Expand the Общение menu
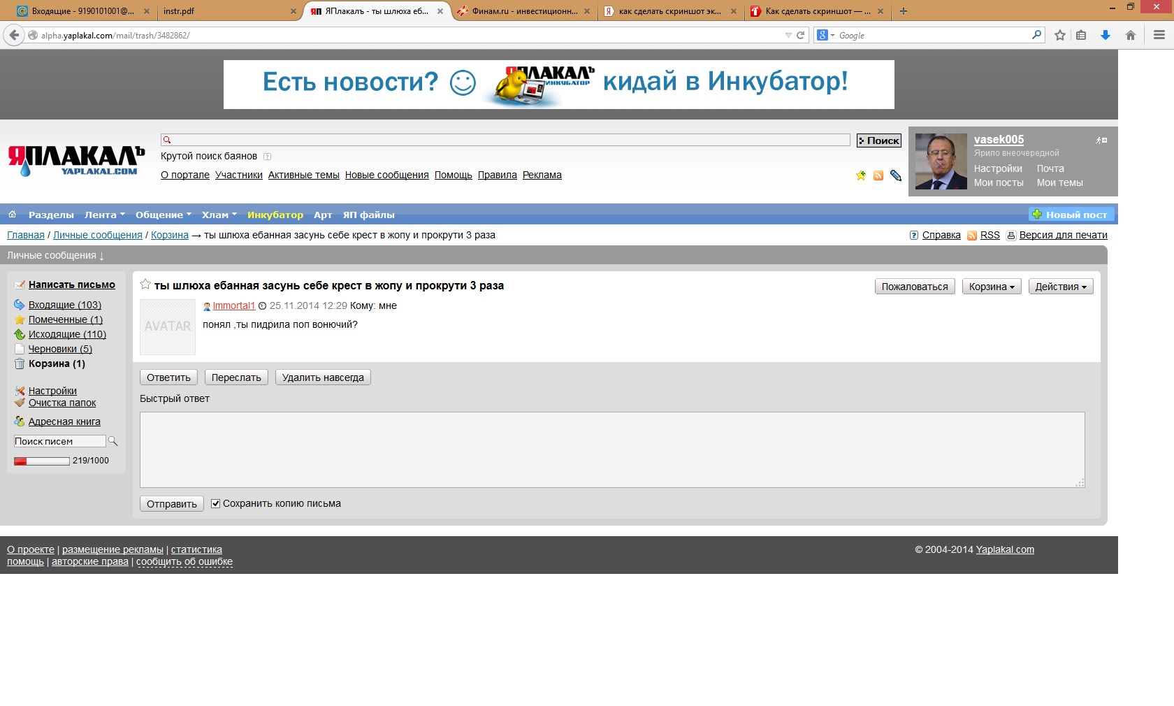1174x706 pixels. 164,215
